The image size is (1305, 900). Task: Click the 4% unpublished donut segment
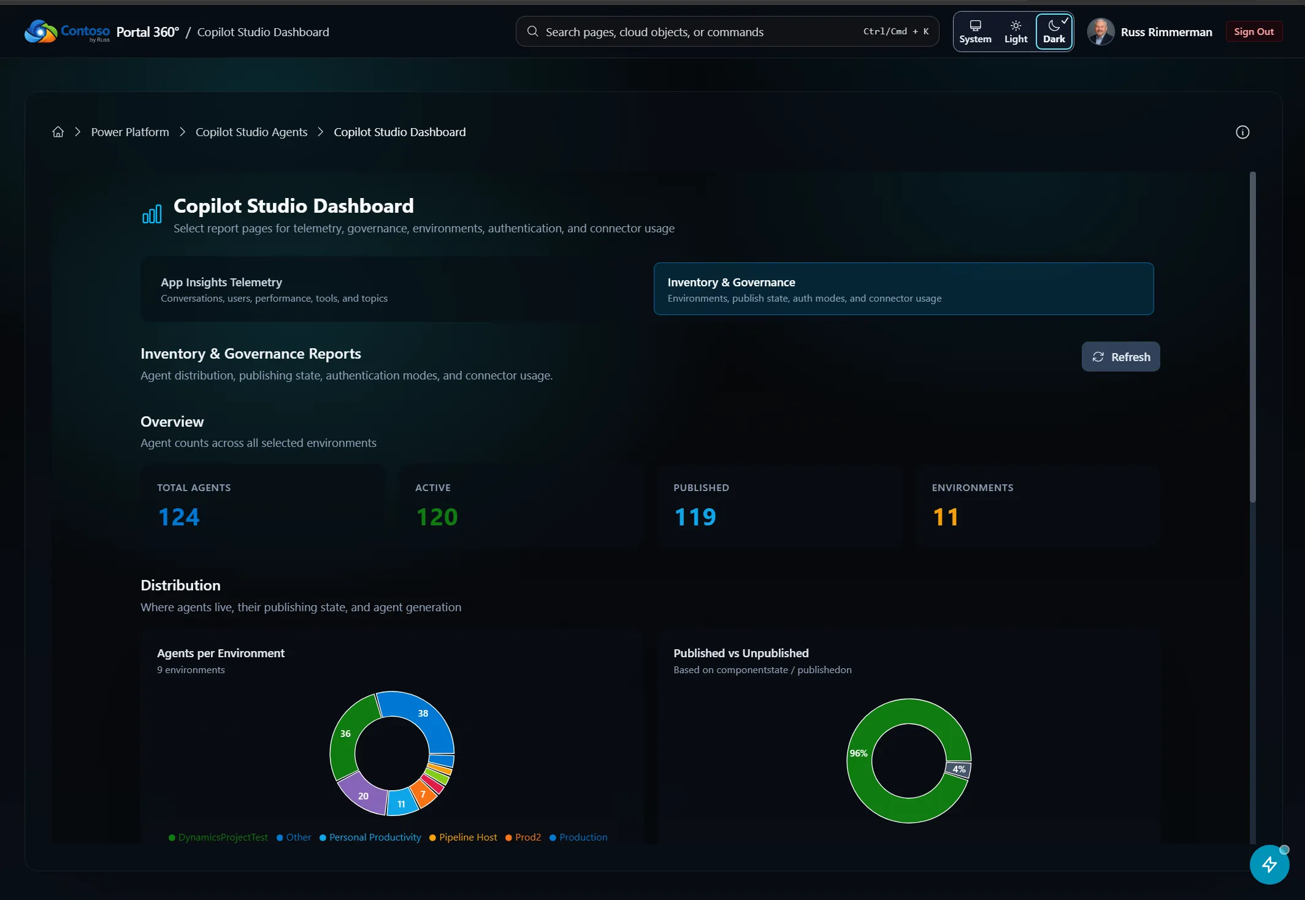tap(959, 769)
